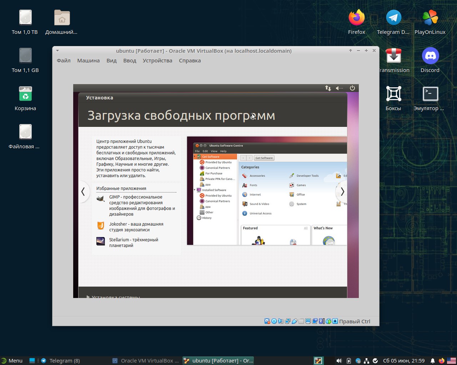Screen dimensions: 457x365
Task: Open the Transmission desktop icon
Action: tap(393, 60)
